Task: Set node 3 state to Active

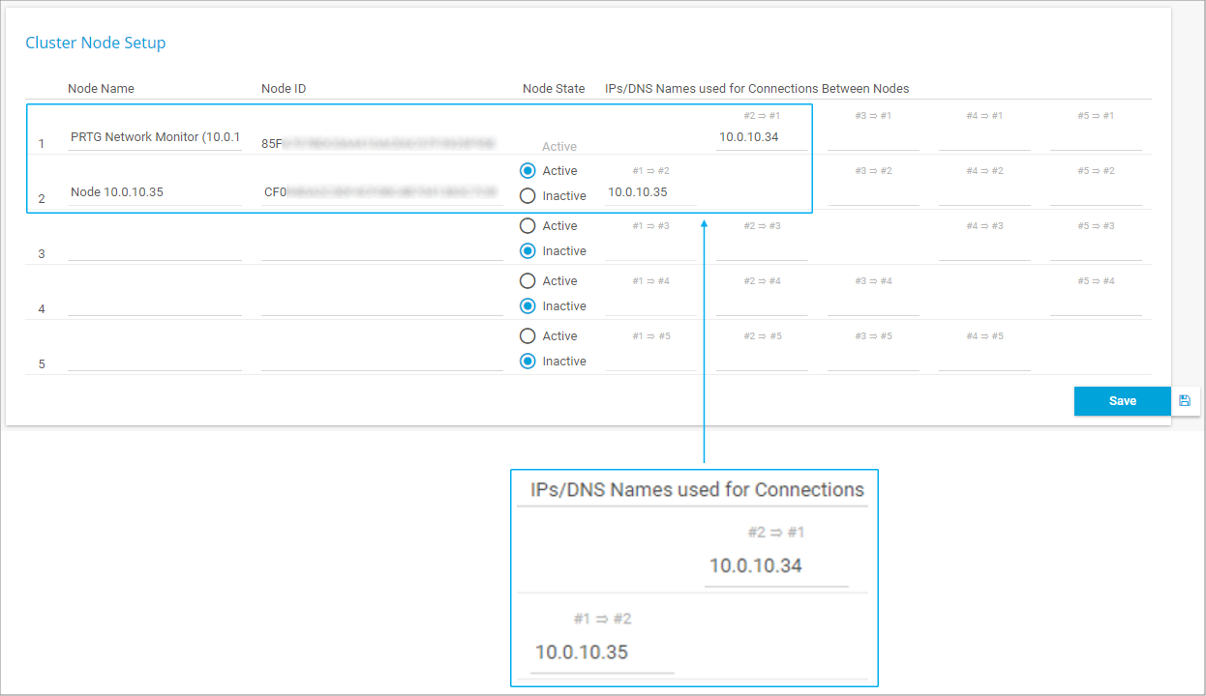Action: (528, 226)
